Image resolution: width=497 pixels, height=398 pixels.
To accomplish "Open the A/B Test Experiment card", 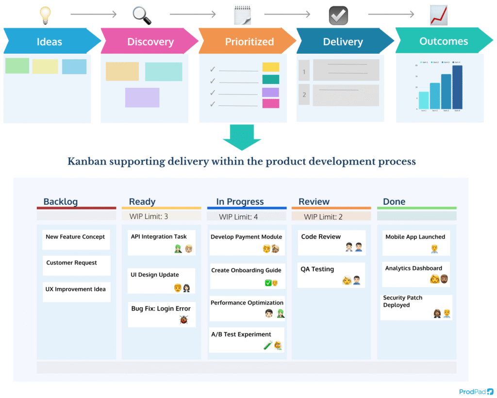I will click(247, 340).
